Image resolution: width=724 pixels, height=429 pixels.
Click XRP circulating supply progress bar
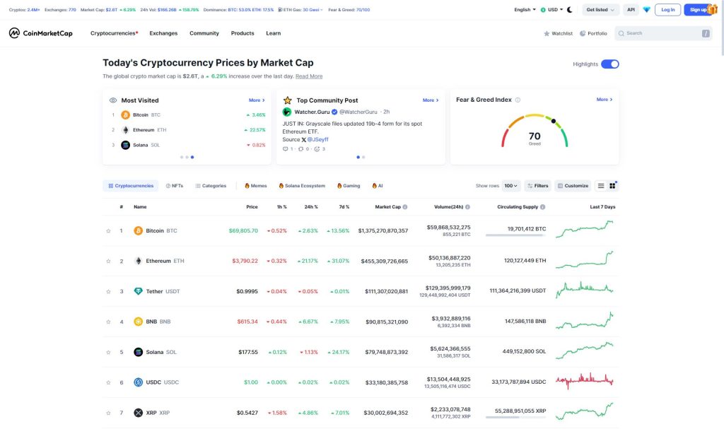(x=515, y=418)
